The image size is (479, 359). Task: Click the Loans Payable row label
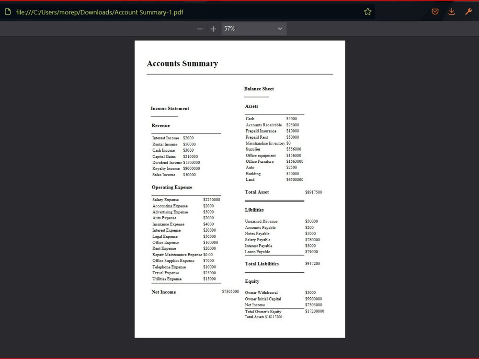pyautogui.click(x=257, y=252)
